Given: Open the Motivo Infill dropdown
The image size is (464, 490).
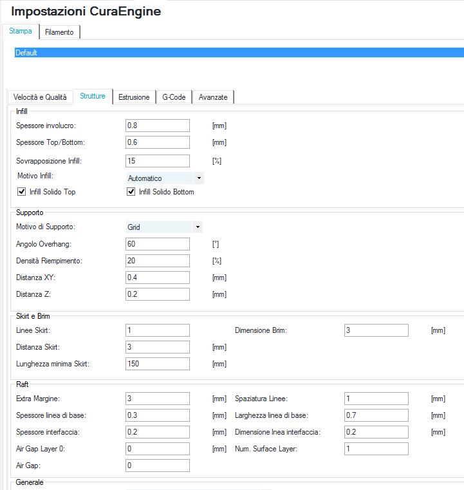Looking at the screenshot, I should pyautogui.click(x=165, y=178).
